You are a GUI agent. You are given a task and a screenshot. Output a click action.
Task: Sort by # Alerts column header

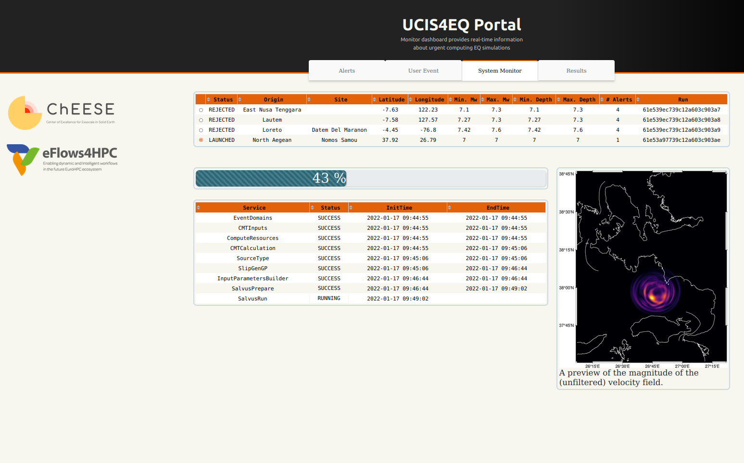(618, 100)
